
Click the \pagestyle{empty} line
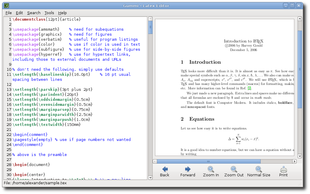point(72,139)
